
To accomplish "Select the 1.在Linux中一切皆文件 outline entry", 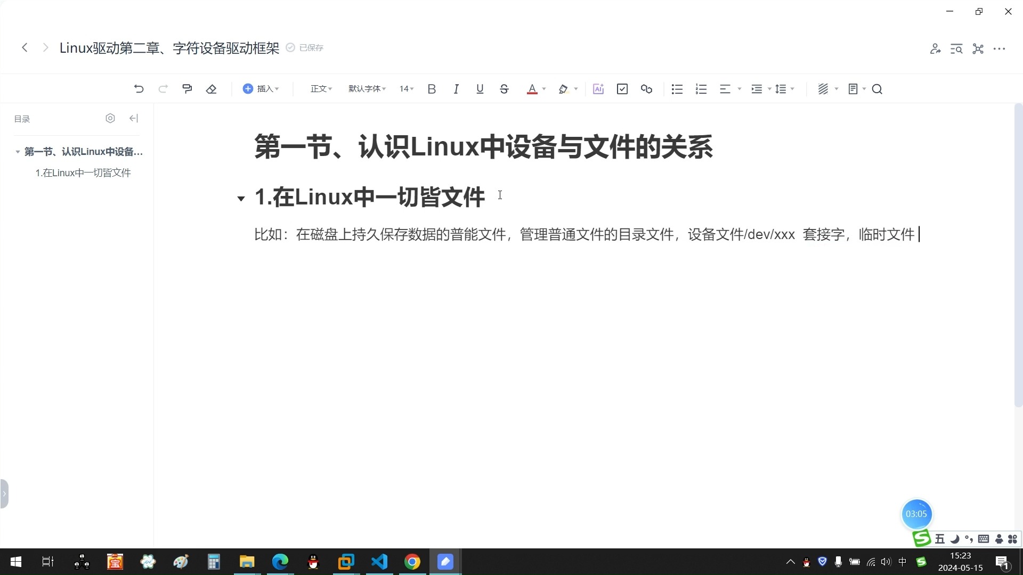I will 83,172.
